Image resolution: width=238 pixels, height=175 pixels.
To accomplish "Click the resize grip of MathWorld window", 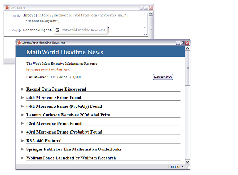I will (x=188, y=167).
